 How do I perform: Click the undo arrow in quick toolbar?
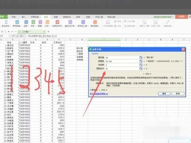(9, 31)
